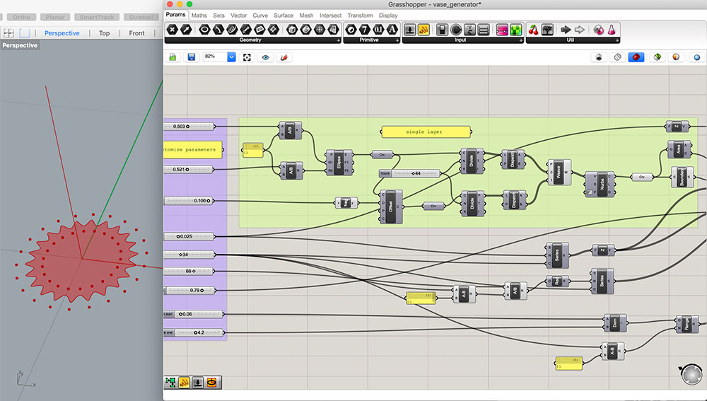Image resolution: width=707 pixels, height=401 pixels.
Task: Select the tree icon in Util group
Action: click(x=547, y=30)
